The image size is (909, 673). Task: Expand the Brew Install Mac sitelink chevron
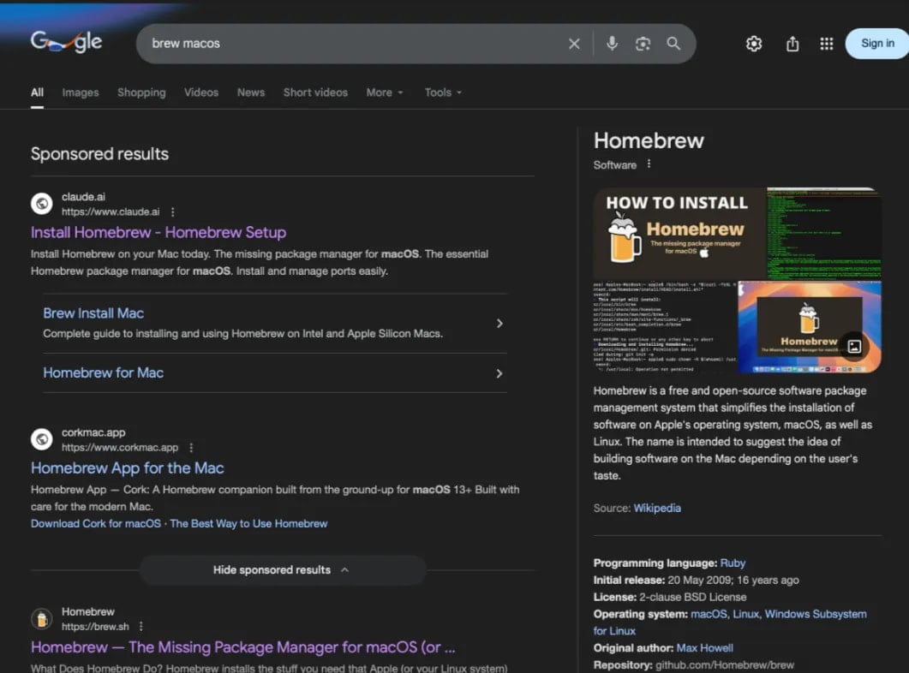(499, 323)
